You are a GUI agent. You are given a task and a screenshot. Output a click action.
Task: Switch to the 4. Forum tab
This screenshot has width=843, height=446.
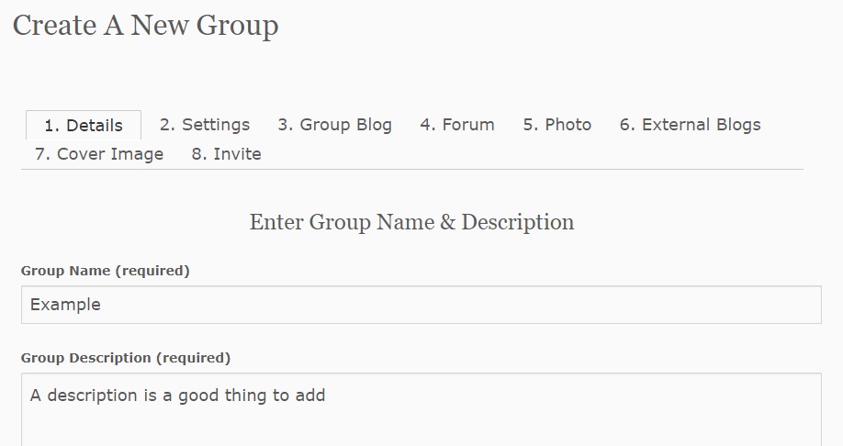click(457, 125)
